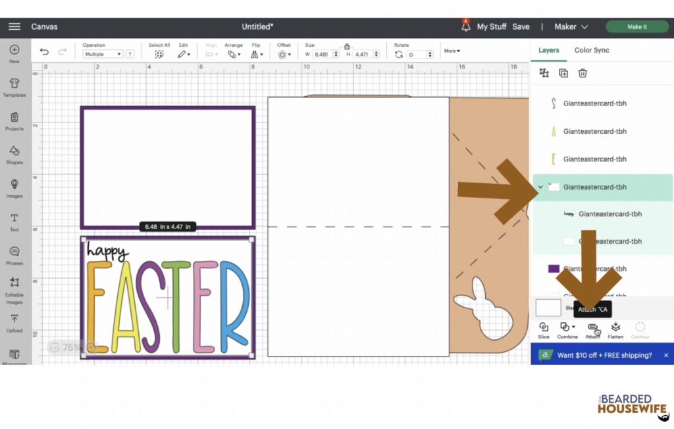The image size is (674, 429).
Task: Delete the selected layer with trash icon
Action: click(x=583, y=73)
